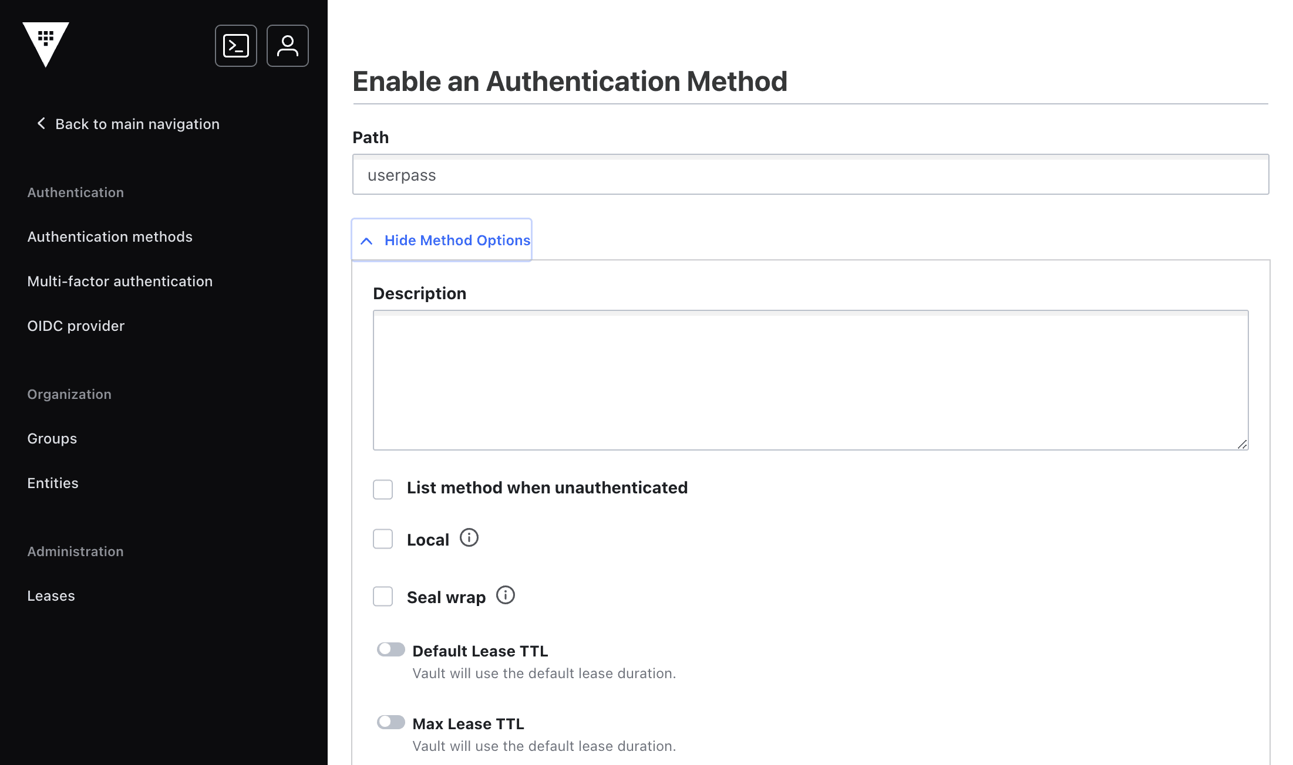
Task: Click the Local option info icon
Action: click(469, 538)
